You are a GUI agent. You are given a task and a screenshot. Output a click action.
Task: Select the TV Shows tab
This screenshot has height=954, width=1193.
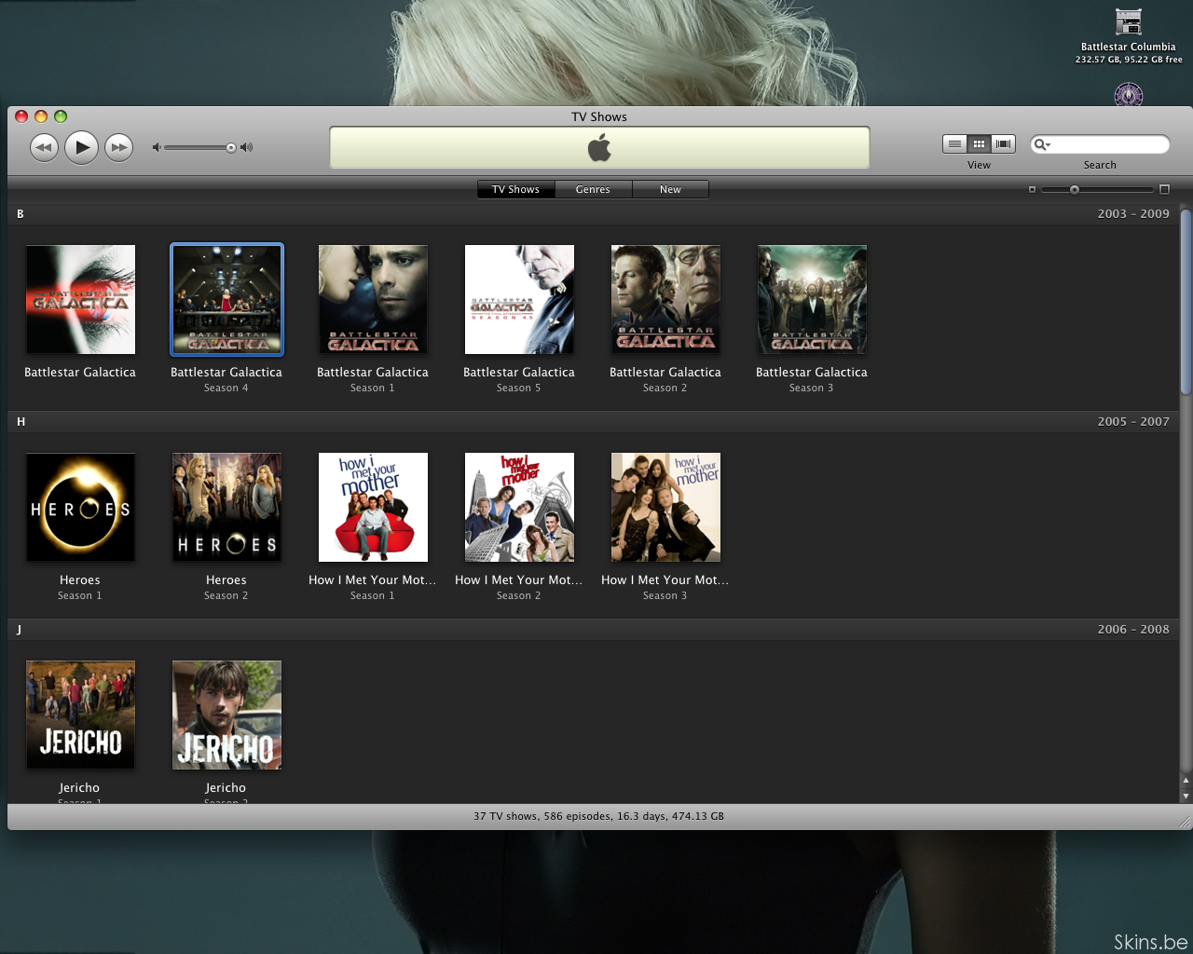515,189
